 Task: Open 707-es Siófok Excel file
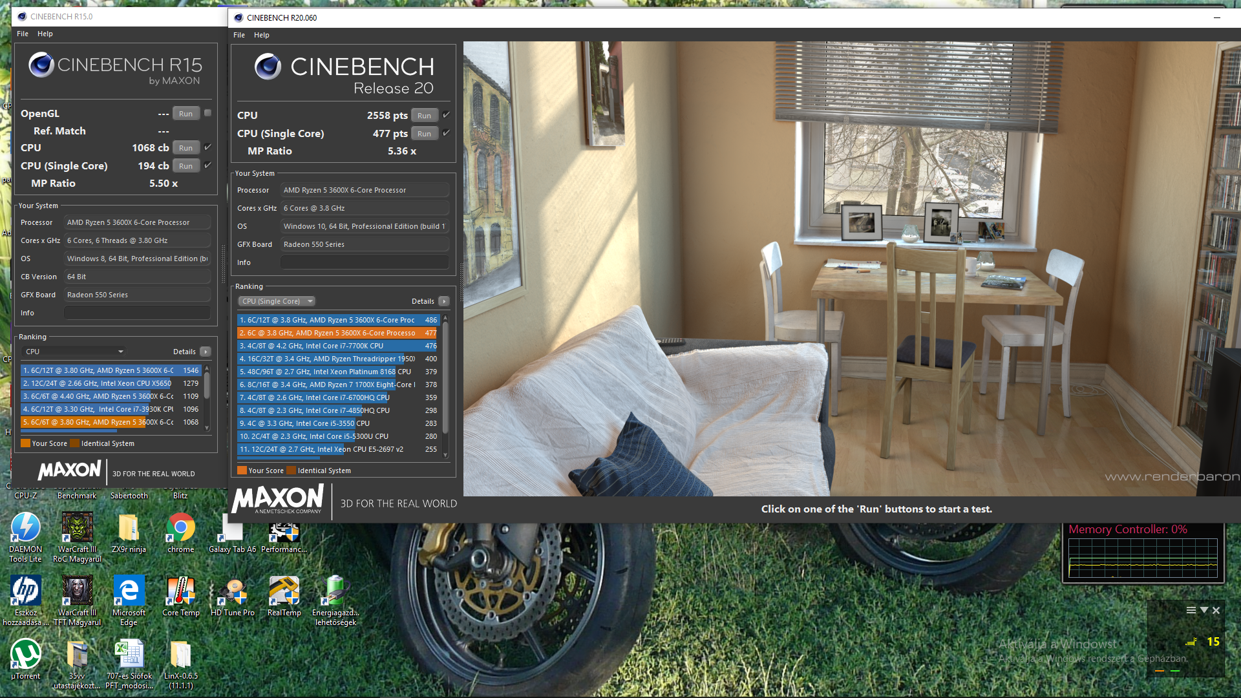coord(129,663)
